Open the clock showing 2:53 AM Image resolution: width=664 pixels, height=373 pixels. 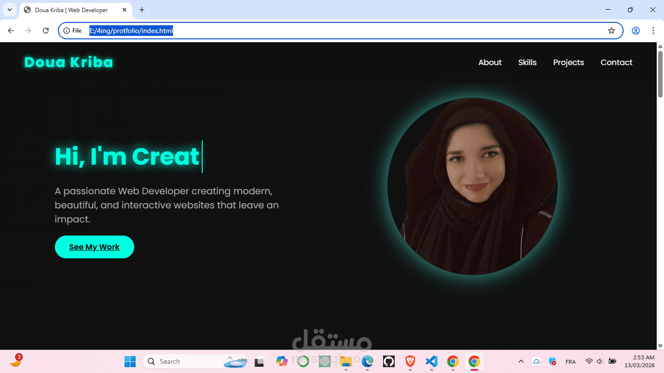pos(640,361)
